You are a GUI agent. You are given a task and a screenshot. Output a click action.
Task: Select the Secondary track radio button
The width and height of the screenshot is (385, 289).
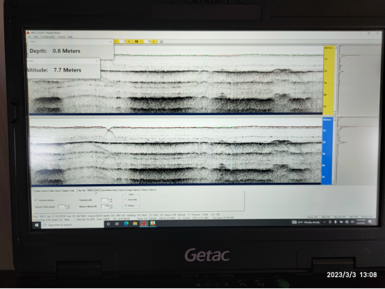[x=126, y=199]
